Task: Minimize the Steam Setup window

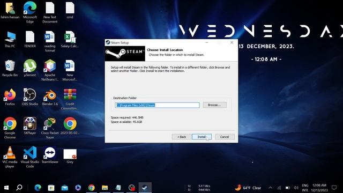Action: [x=207, y=42]
